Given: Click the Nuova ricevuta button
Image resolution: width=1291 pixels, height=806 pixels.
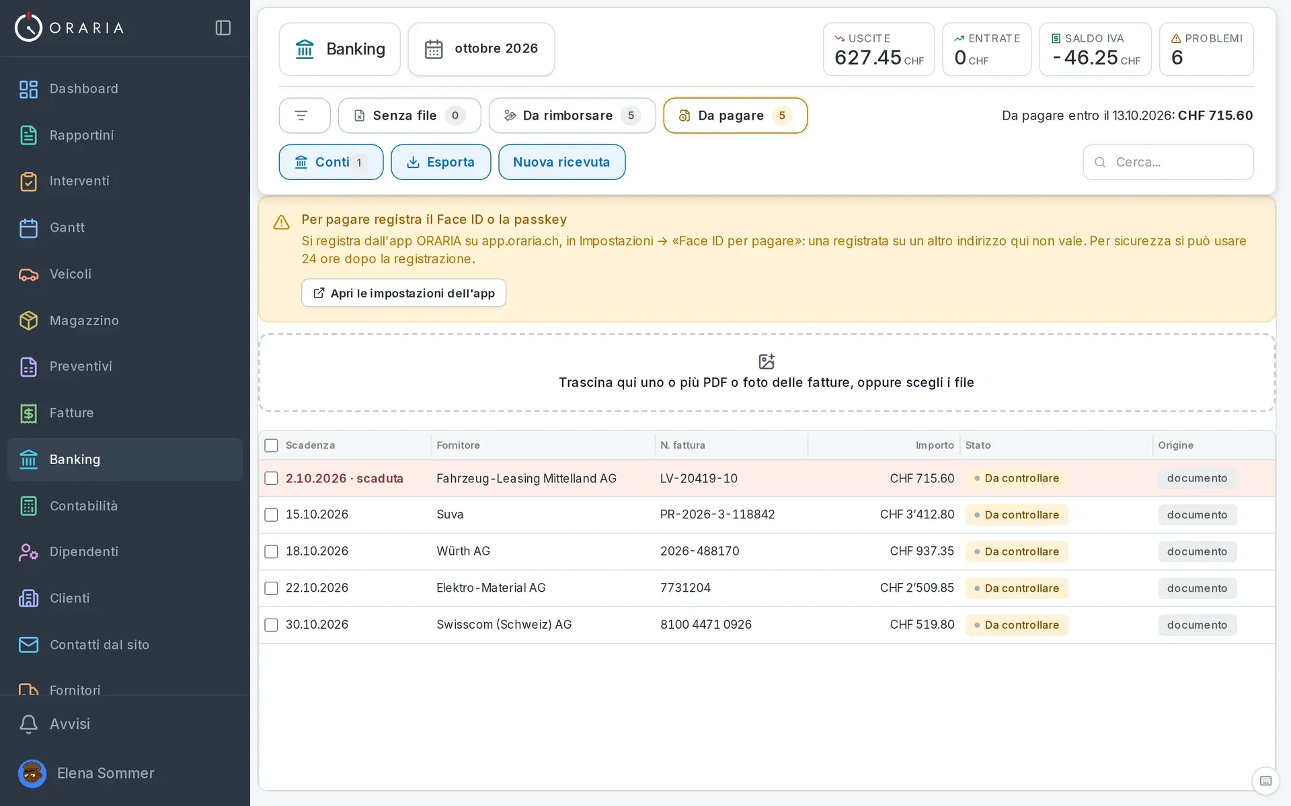Looking at the screenshot, I should click(561, 162).
